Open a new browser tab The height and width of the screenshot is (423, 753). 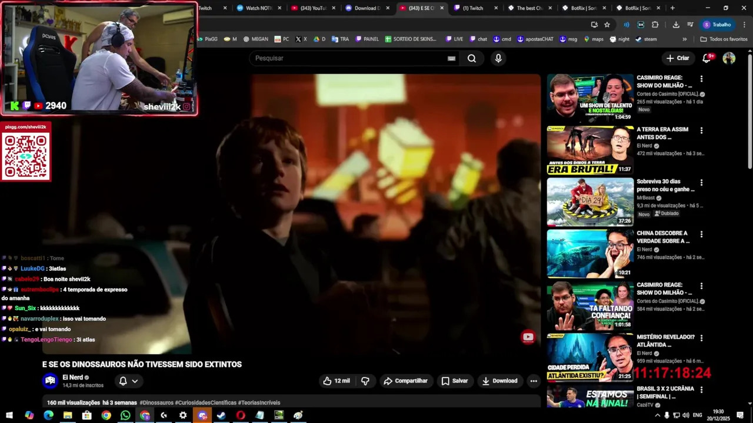[x=672, y=8]
